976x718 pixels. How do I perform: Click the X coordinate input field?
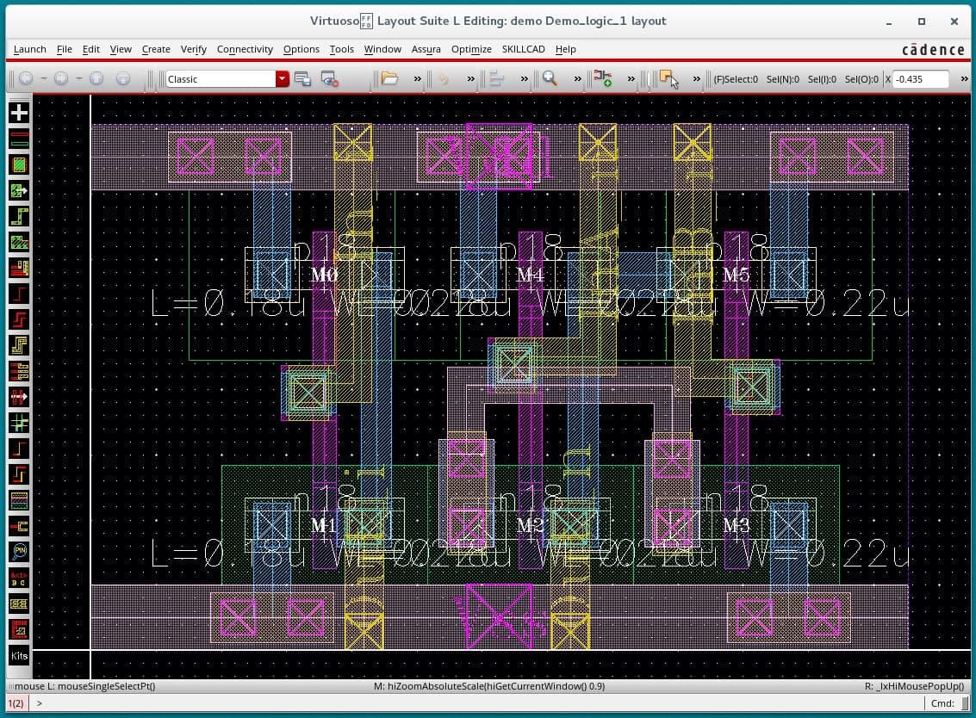point(920,79)
